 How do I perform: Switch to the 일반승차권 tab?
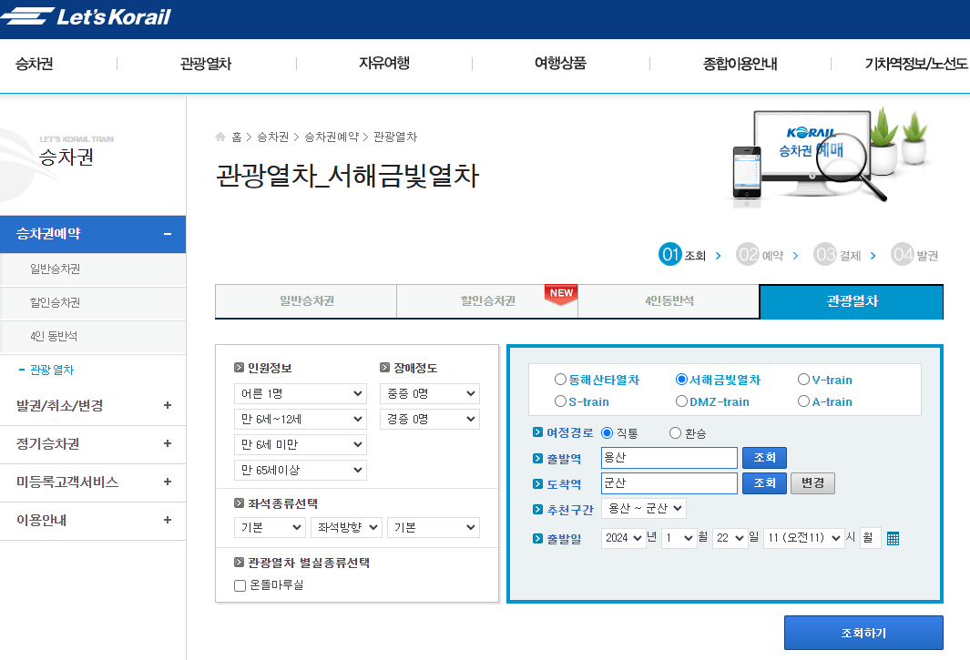(x=304, y=301)
